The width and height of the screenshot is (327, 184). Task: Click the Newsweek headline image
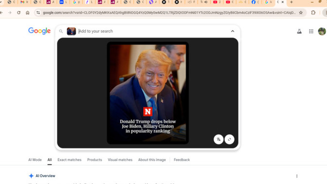click(147, 93)
